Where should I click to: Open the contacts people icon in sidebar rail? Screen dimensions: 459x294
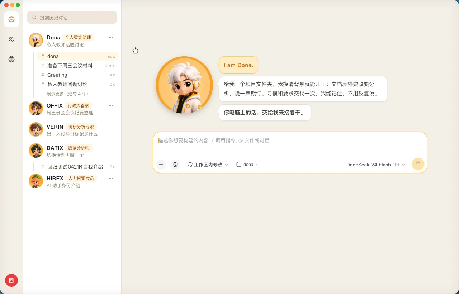click(x=11, y=39)
